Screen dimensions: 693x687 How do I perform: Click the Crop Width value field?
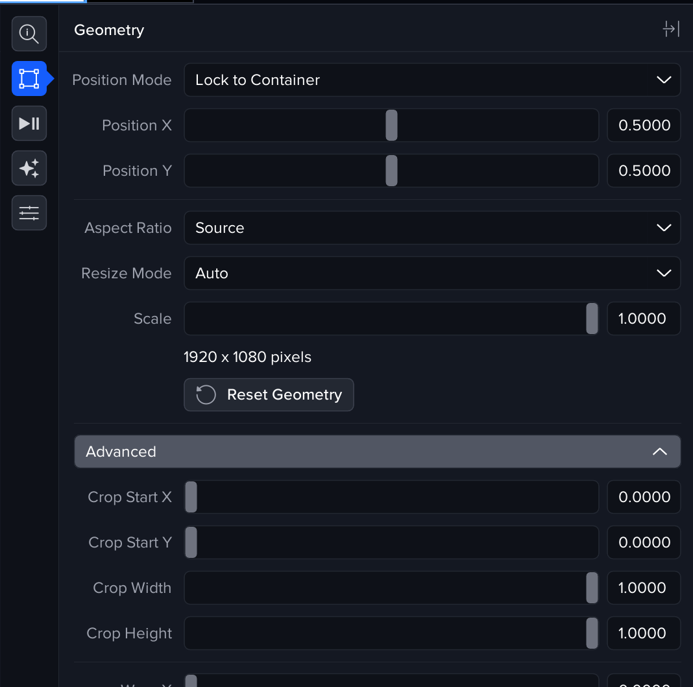point(644,588)
